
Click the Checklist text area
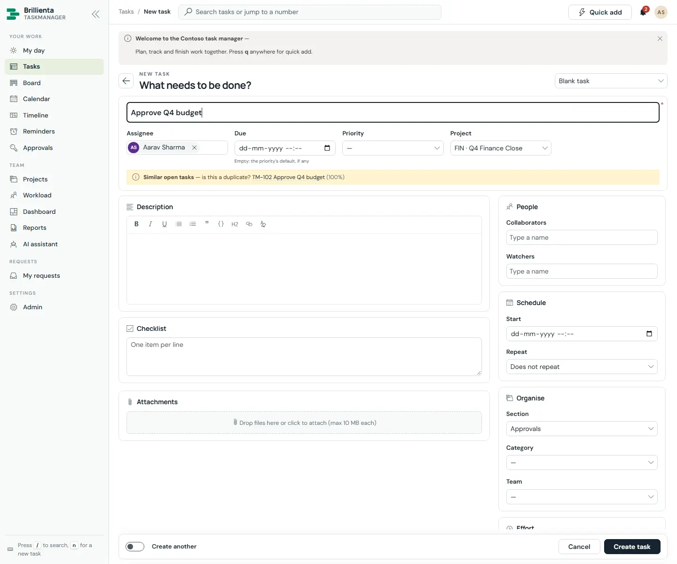(304, 357)
